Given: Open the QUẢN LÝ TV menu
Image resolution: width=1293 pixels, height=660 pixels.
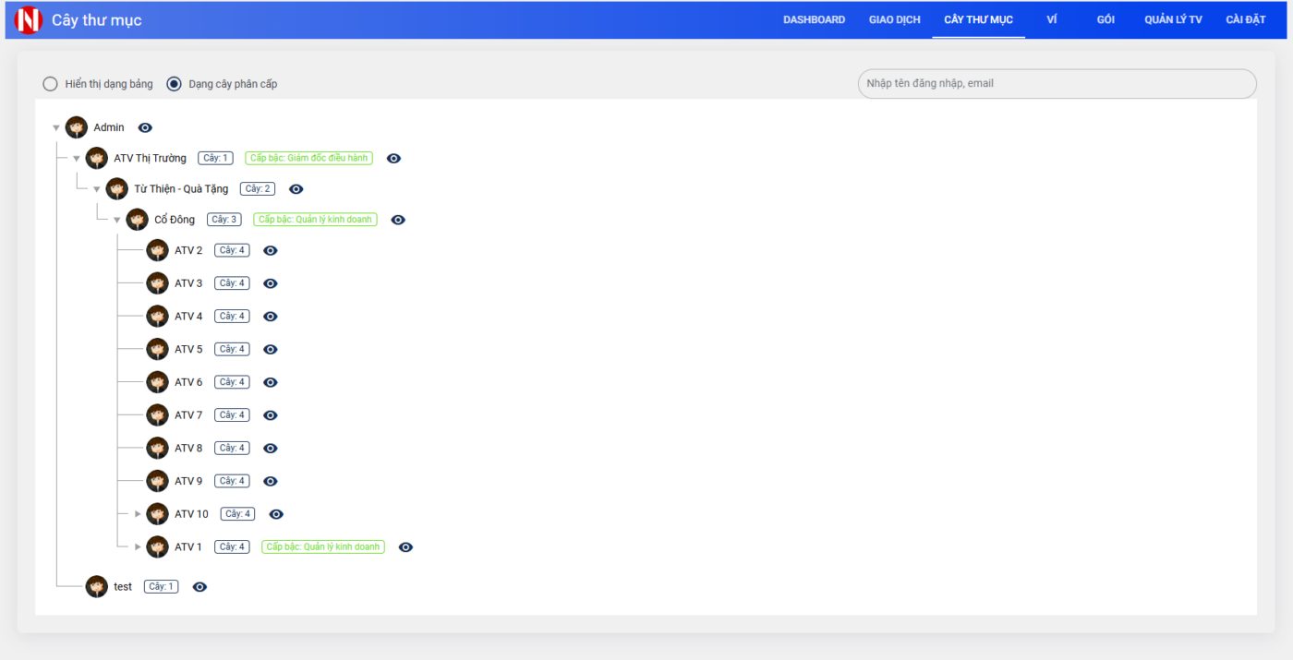Looking at the screenshot, I should pos(1173,20).
